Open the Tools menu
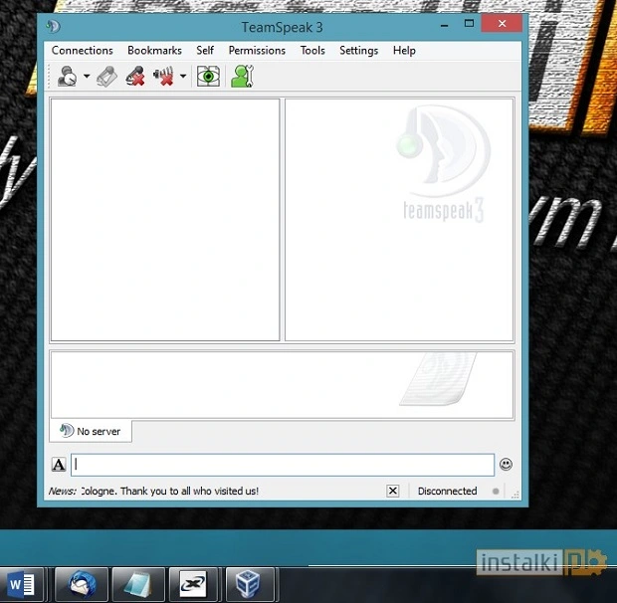 [x=312, y=50]
